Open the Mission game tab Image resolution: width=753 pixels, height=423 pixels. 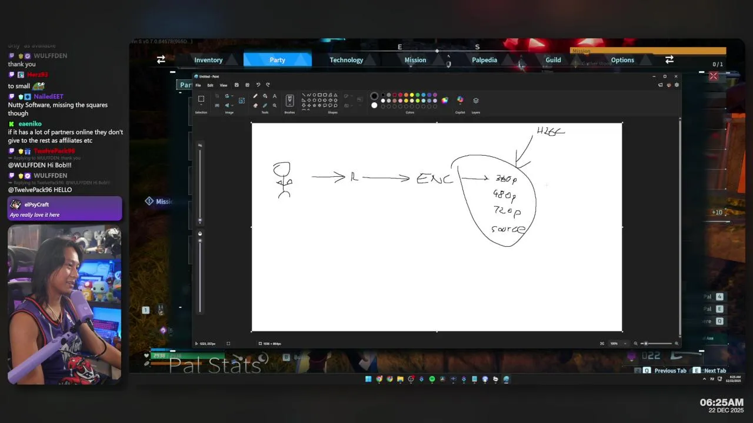[x=415, y=60]
